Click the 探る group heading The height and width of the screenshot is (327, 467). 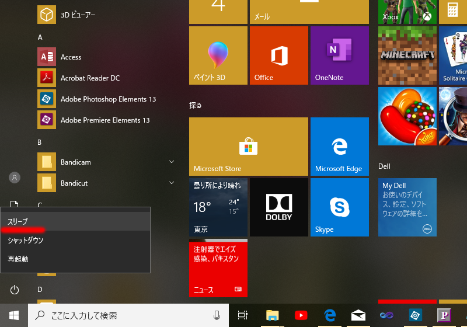(196, 105)
